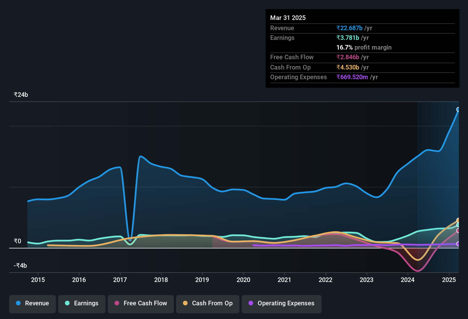Click the ₹3.781b earnings value in tooltip
The width and height of the screenshot is (468, 319).
click(348, 38)
